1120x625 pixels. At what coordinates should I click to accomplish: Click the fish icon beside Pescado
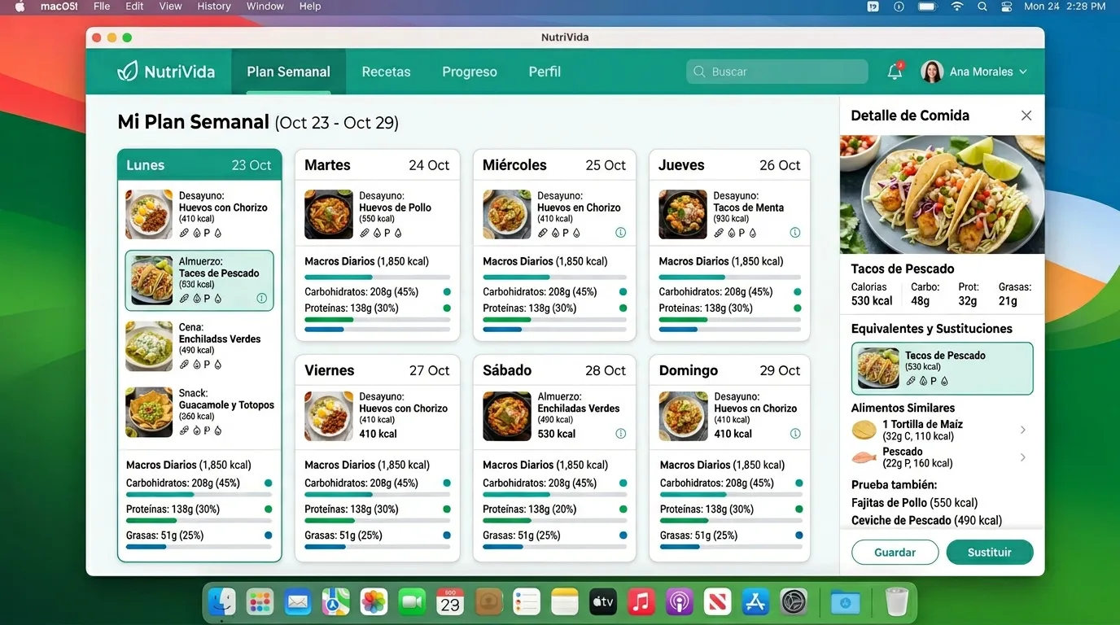(864, 458)
